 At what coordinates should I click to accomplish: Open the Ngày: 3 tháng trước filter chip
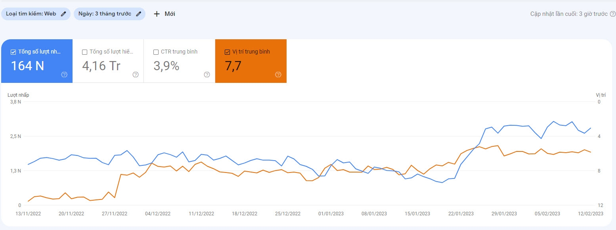(109, 14)
